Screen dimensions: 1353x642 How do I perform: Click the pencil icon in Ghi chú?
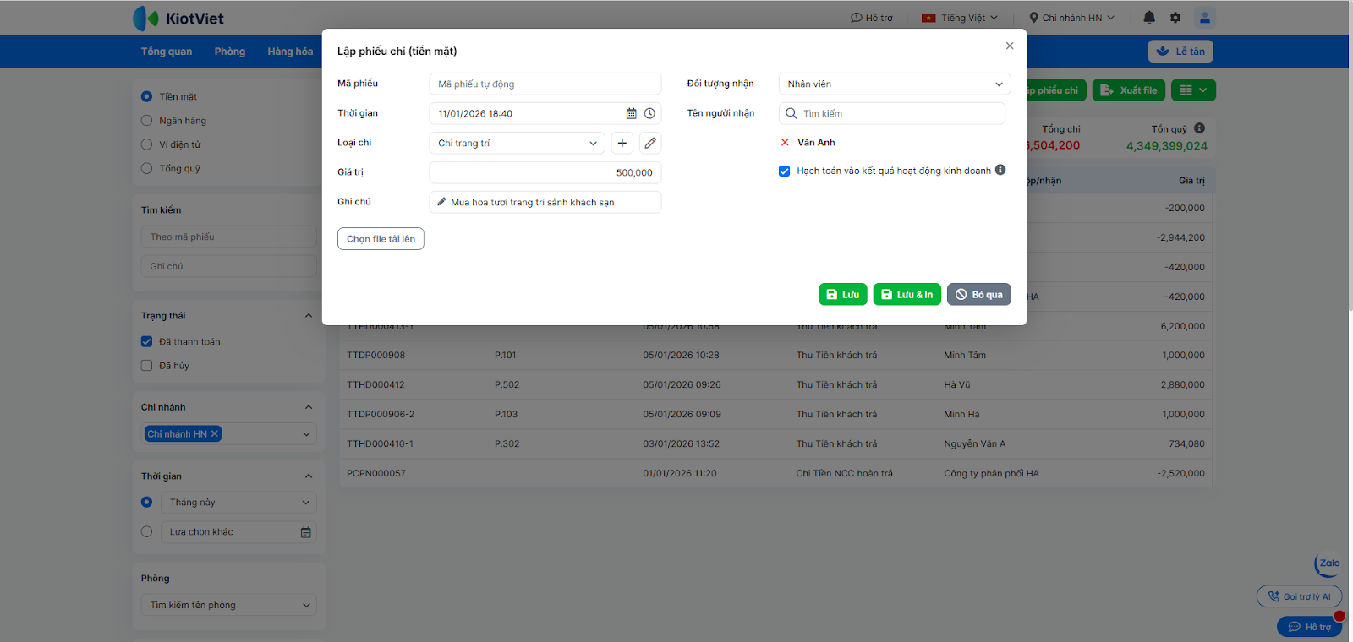pyautogui.click(x=441, y=202)
